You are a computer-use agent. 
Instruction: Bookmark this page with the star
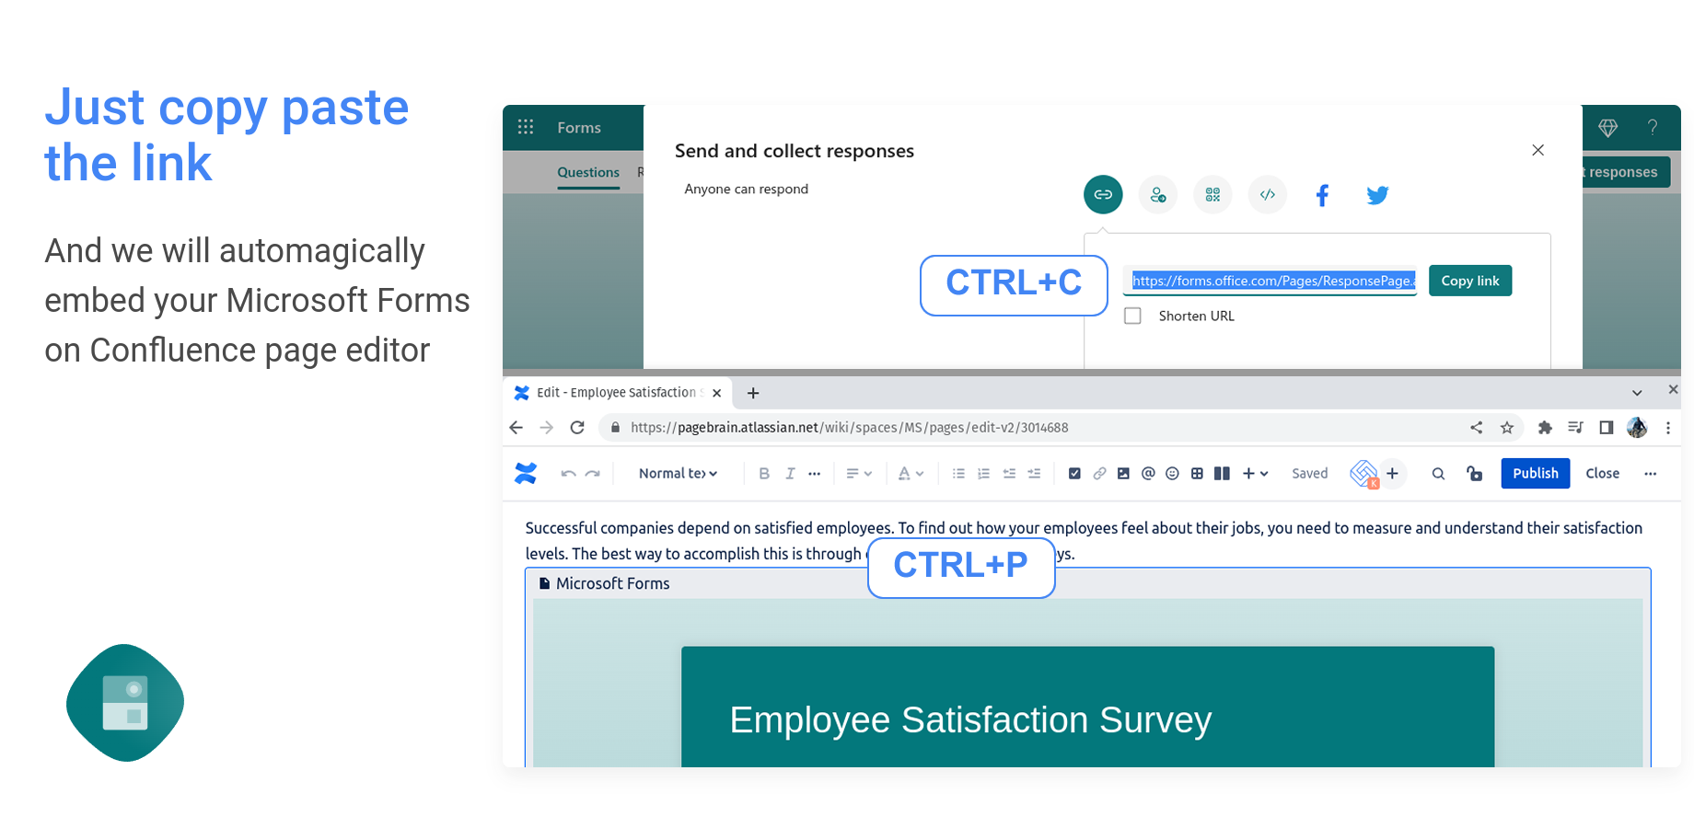coord(1507,428)
